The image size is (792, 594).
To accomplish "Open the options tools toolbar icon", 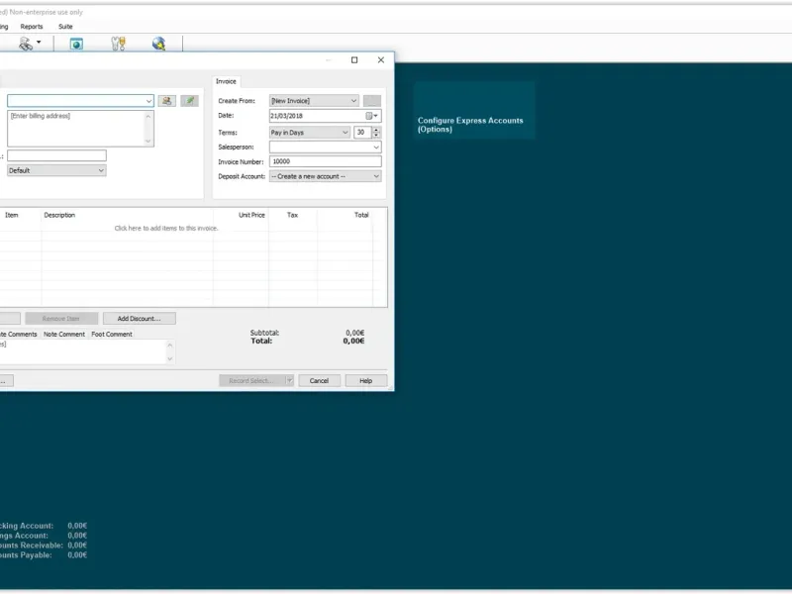I will 119,44.
